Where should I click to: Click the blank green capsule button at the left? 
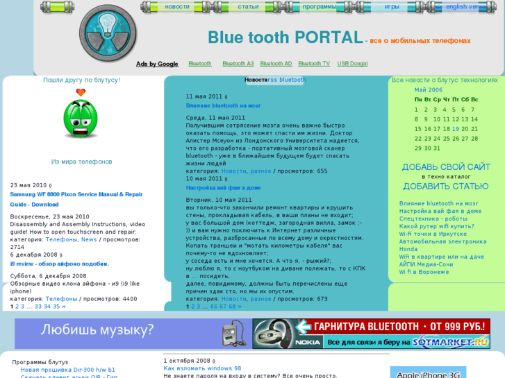[x=58, y=7]
